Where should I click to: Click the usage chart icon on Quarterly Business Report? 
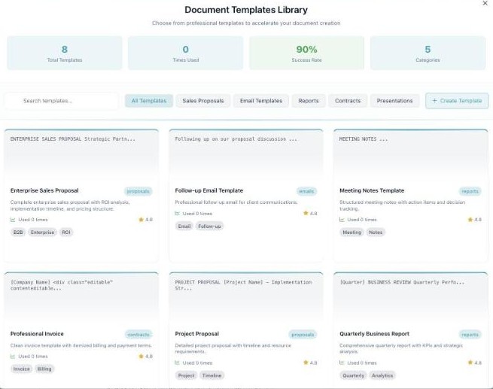coord(342,363)
